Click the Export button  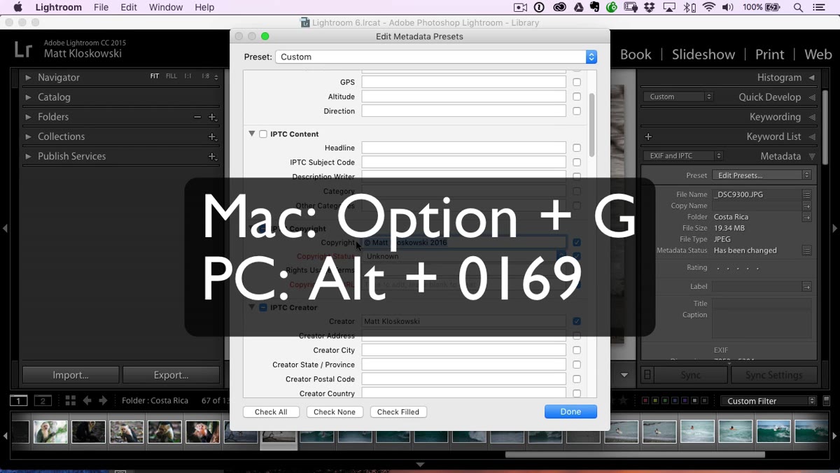point(171,375)
